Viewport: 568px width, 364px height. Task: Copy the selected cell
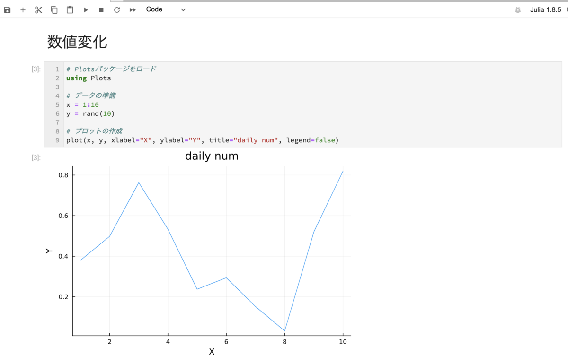(x=54, y=10)
